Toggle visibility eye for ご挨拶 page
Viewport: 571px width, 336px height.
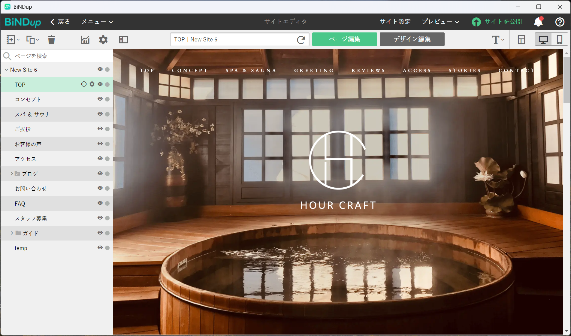pos(100,129)
